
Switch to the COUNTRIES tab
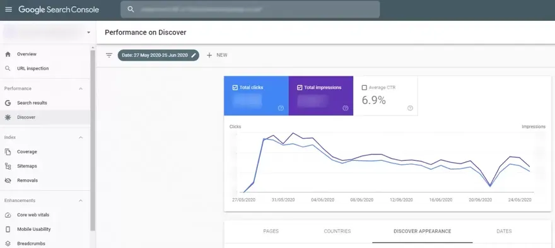coord(337,232)
